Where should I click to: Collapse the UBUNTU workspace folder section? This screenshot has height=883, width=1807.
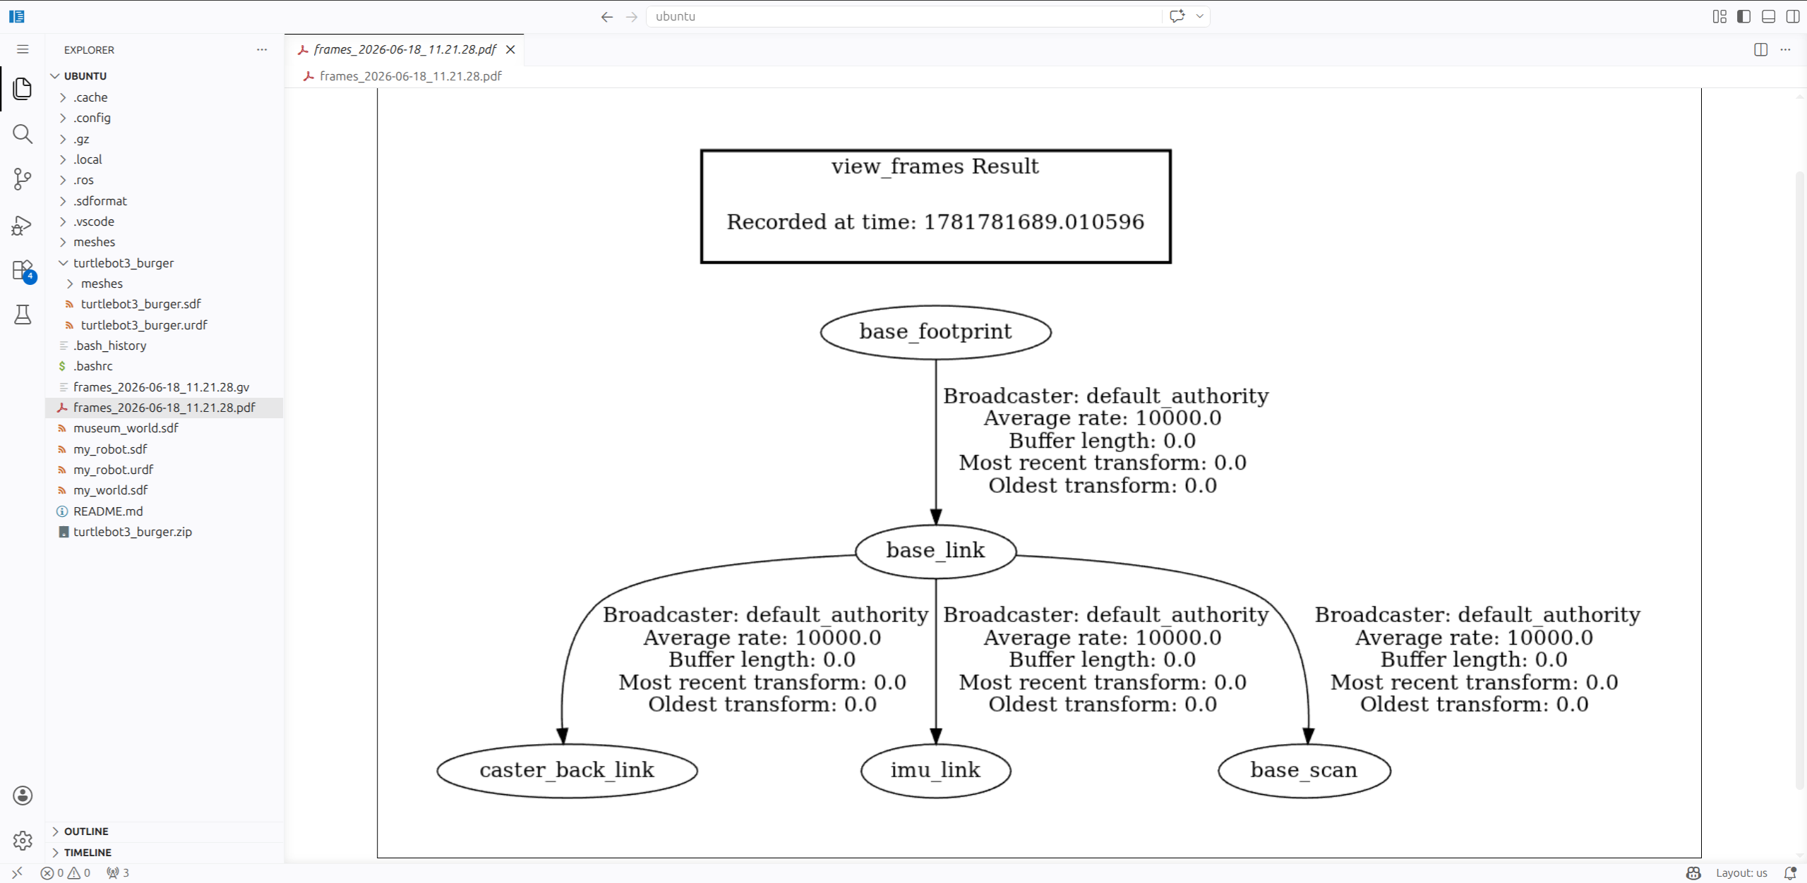tap(164, 76)
